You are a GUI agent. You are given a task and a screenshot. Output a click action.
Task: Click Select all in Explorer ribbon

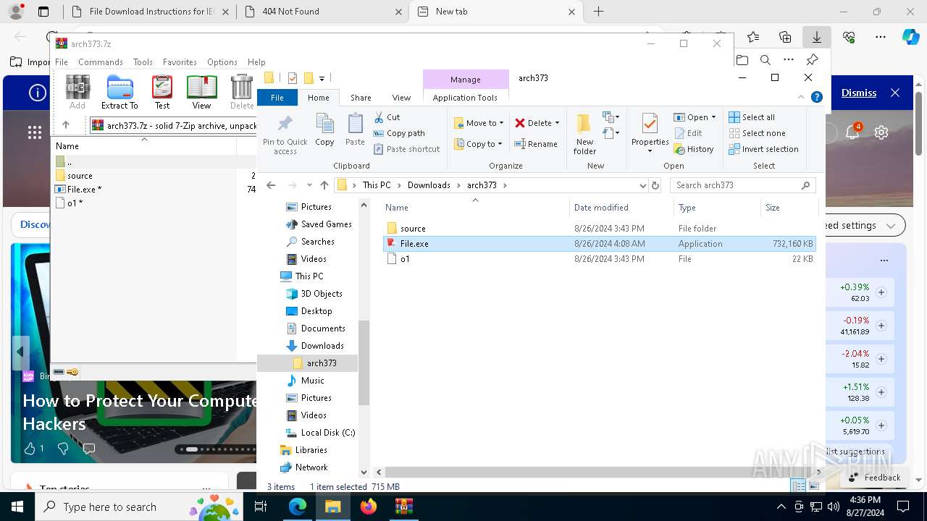(x=752, y=117)
